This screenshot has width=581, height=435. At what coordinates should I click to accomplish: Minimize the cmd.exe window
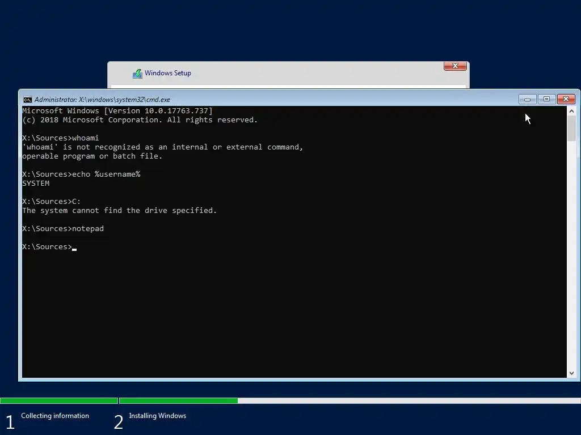[527, 99]
